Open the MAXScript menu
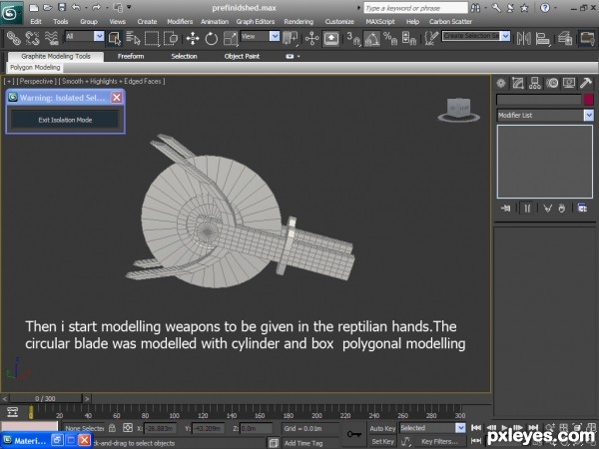Screen dimensions: 599x449 [x=380, y=21]
